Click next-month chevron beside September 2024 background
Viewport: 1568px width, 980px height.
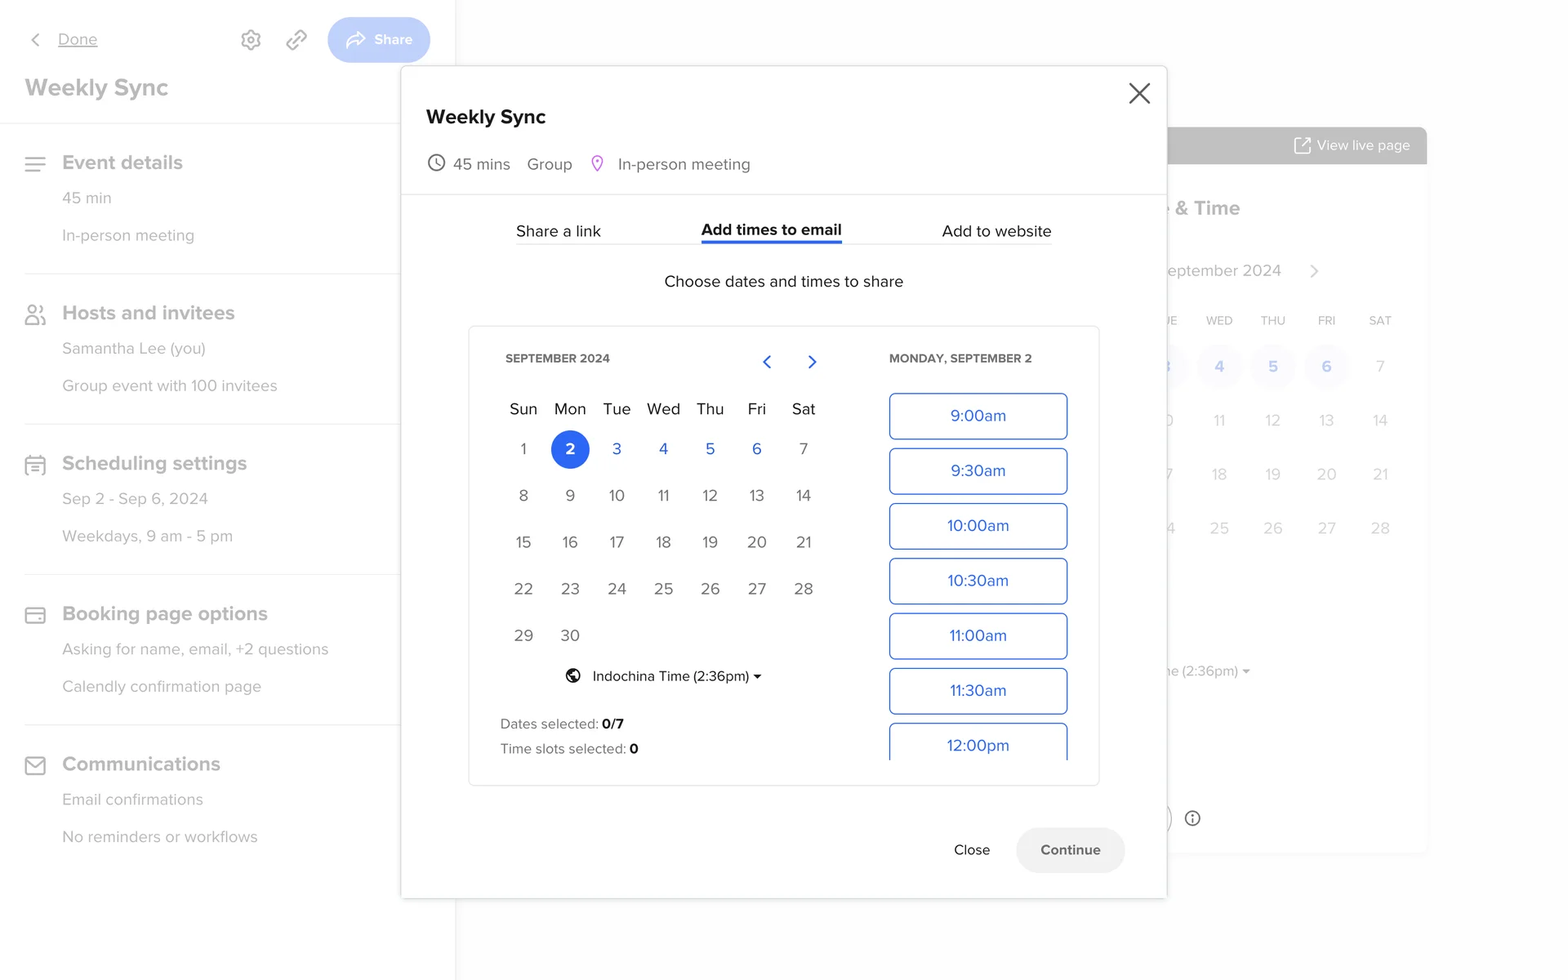click(x=1314, y=271)
